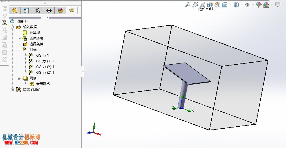Open the Edit Appearance color-ball icon

click(259, 5)
